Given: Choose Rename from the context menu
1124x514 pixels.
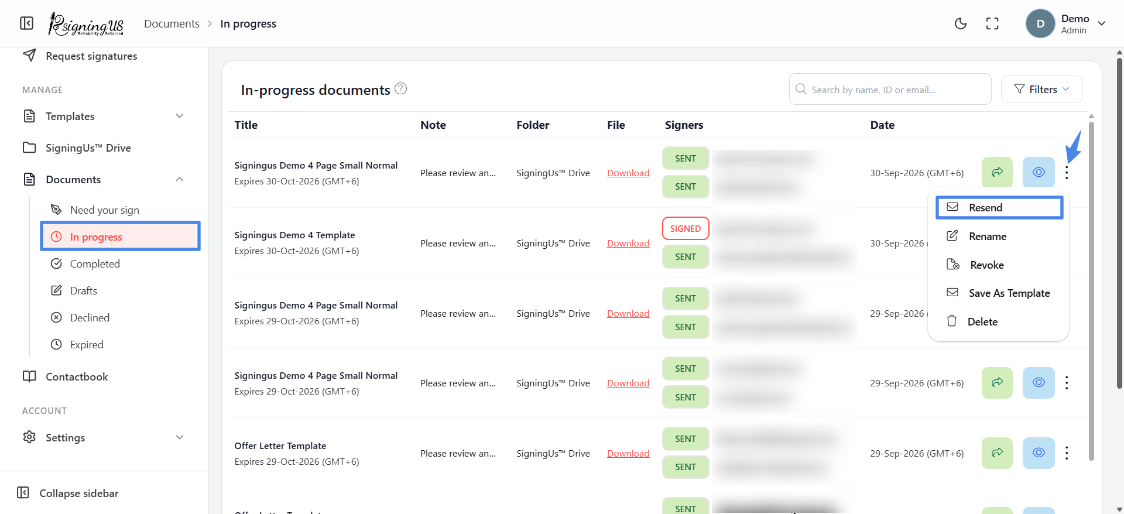Looking at the screenshot, I should point(999,236).
